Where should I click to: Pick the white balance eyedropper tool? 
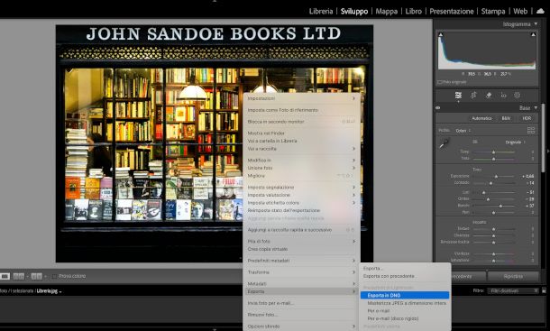click(x=444, y=143)
